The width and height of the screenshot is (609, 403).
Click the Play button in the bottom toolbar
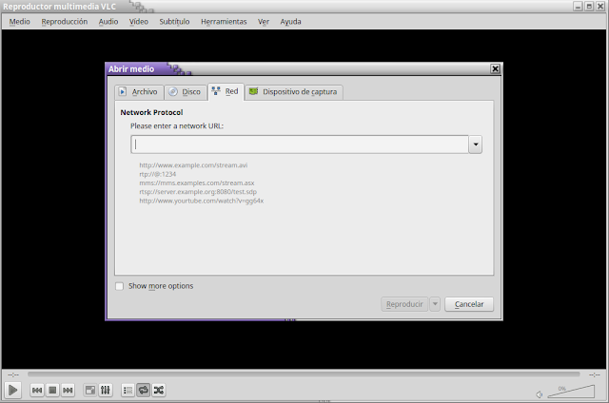[12, 390]
